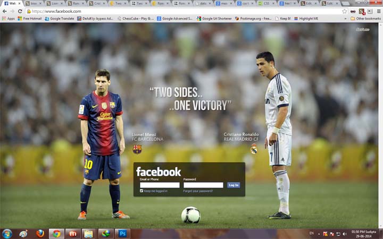
Task: Open the ChessCube bookmark
Action: (x=136, y=19)
